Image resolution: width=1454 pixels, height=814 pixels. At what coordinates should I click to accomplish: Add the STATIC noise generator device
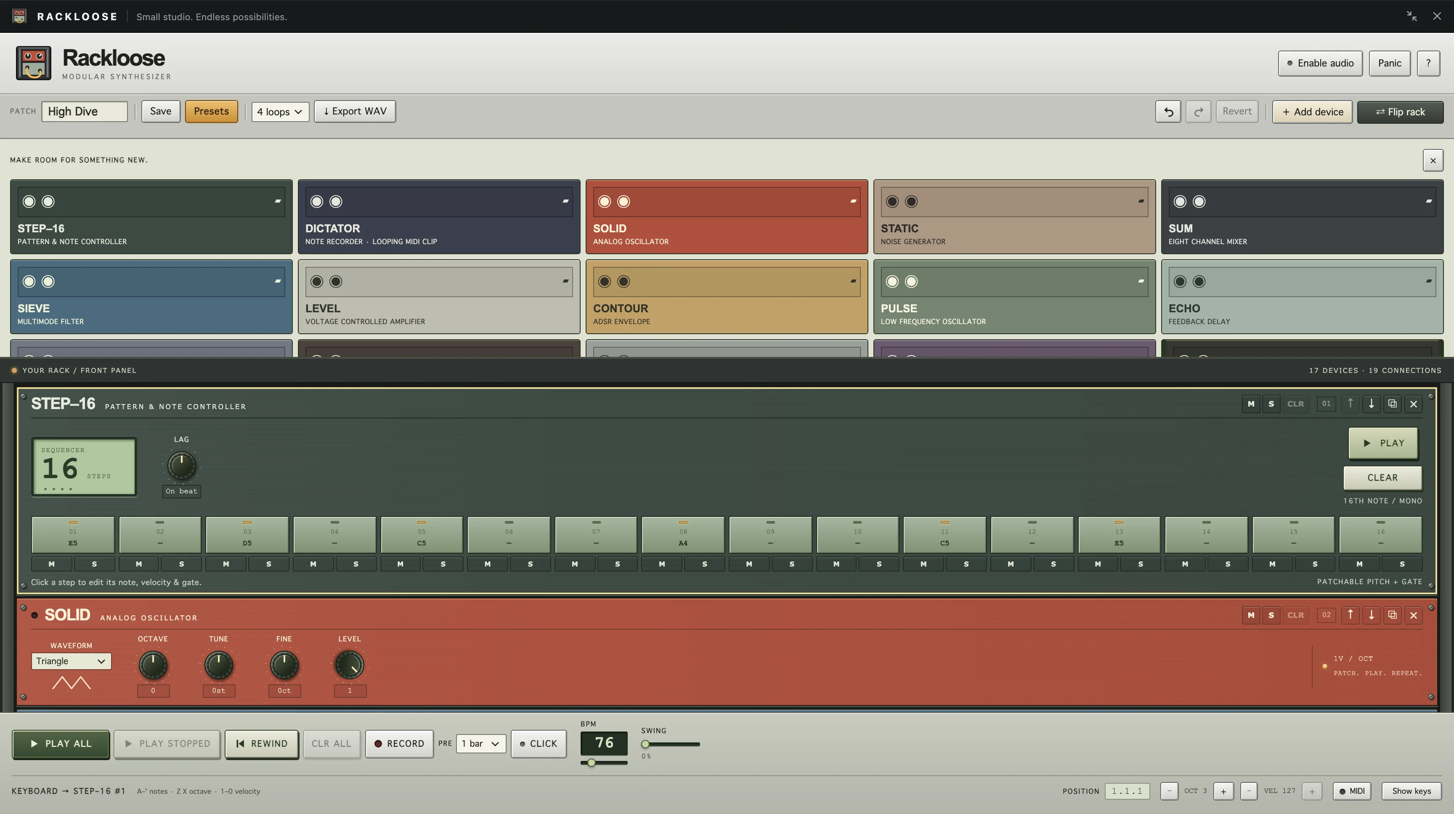click(x=1014, y=217)
